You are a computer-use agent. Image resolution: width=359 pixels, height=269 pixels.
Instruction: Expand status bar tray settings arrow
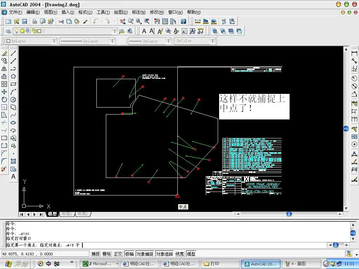coord(357,254)
